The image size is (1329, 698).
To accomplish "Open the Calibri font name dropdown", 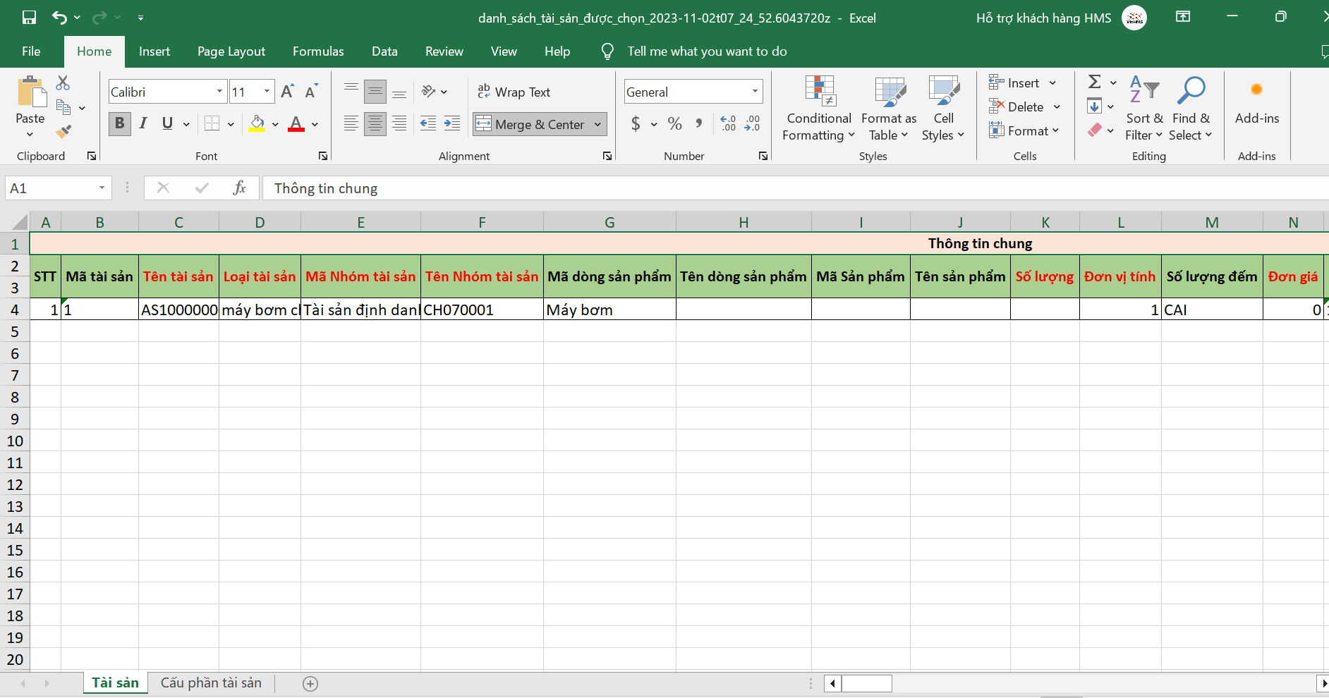I will (219, 92).
